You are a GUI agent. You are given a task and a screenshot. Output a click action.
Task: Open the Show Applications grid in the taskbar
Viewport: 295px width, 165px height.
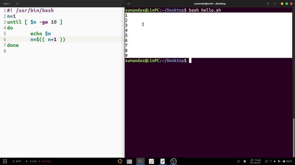5,161
